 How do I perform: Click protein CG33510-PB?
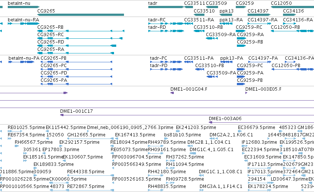point(200,69)
